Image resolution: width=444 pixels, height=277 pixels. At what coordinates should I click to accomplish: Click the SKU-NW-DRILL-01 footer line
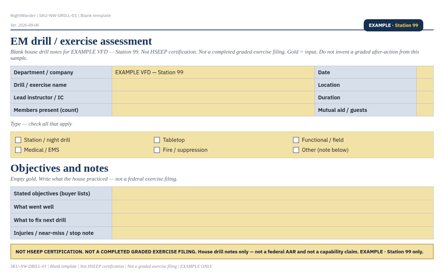pyautogui.click(x=111, y=266)
